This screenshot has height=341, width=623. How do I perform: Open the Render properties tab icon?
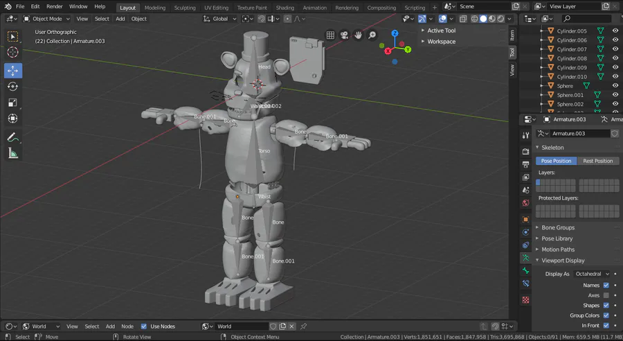pos(525,152)
